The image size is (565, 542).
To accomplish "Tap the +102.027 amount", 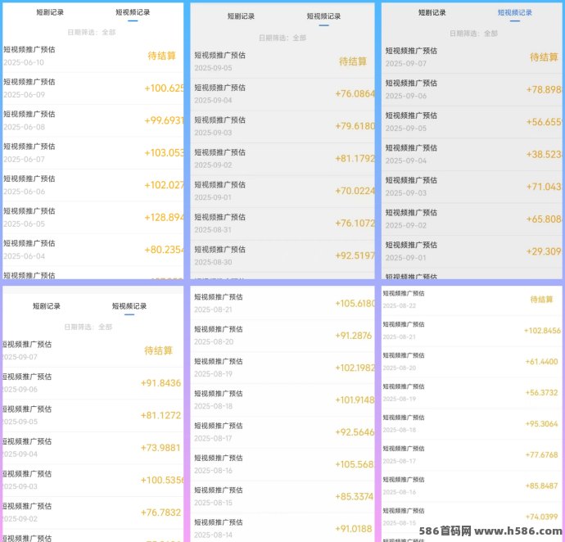I will [x=164, y=185].
